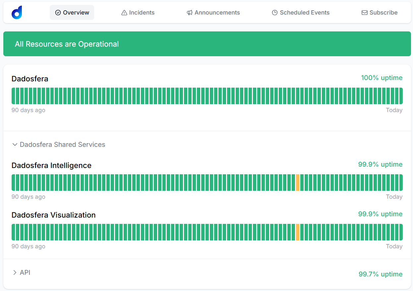
Task: Click the first bar in Dadosfera uptime chart
Action: coord(13,96)
